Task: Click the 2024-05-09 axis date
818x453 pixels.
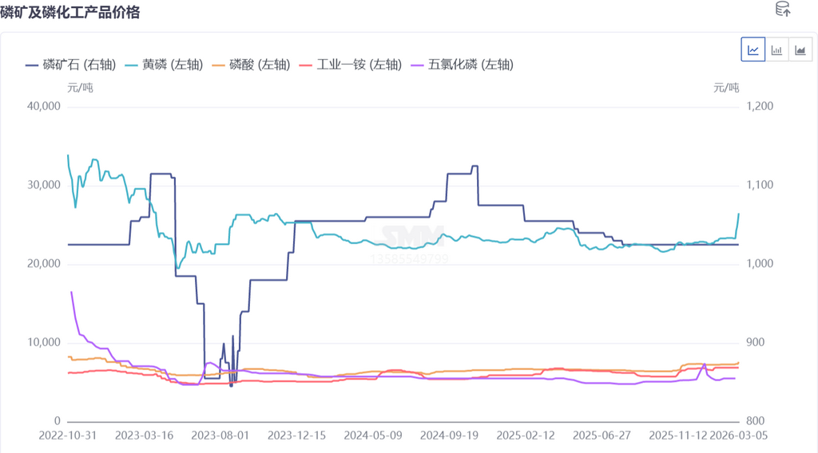Action: [x=371, y=436]
